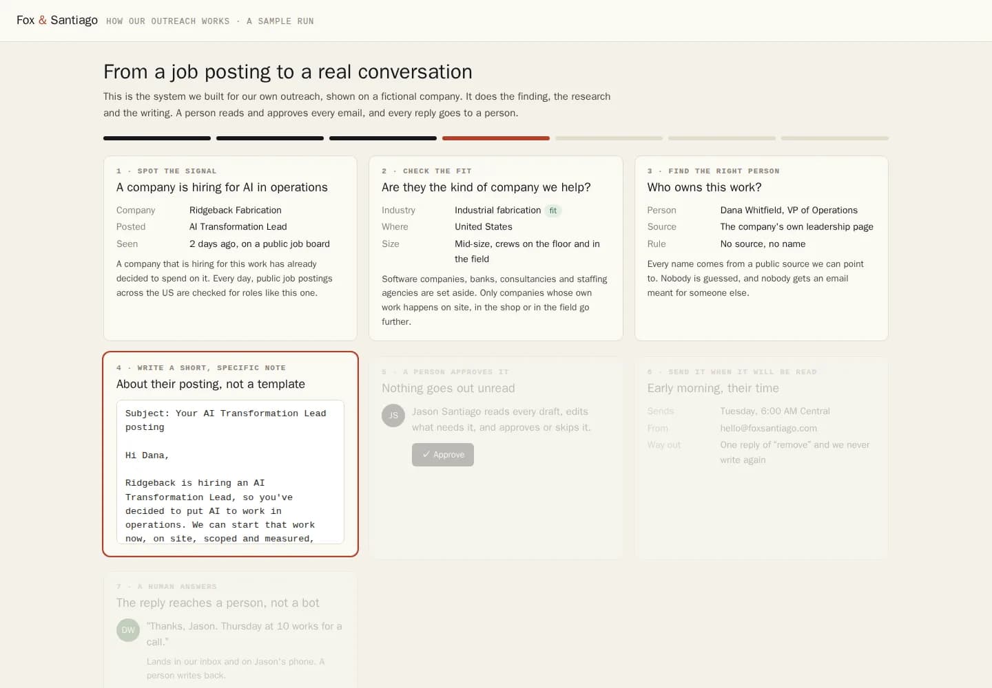Jump to the sixth progress segment

point(722,138)
